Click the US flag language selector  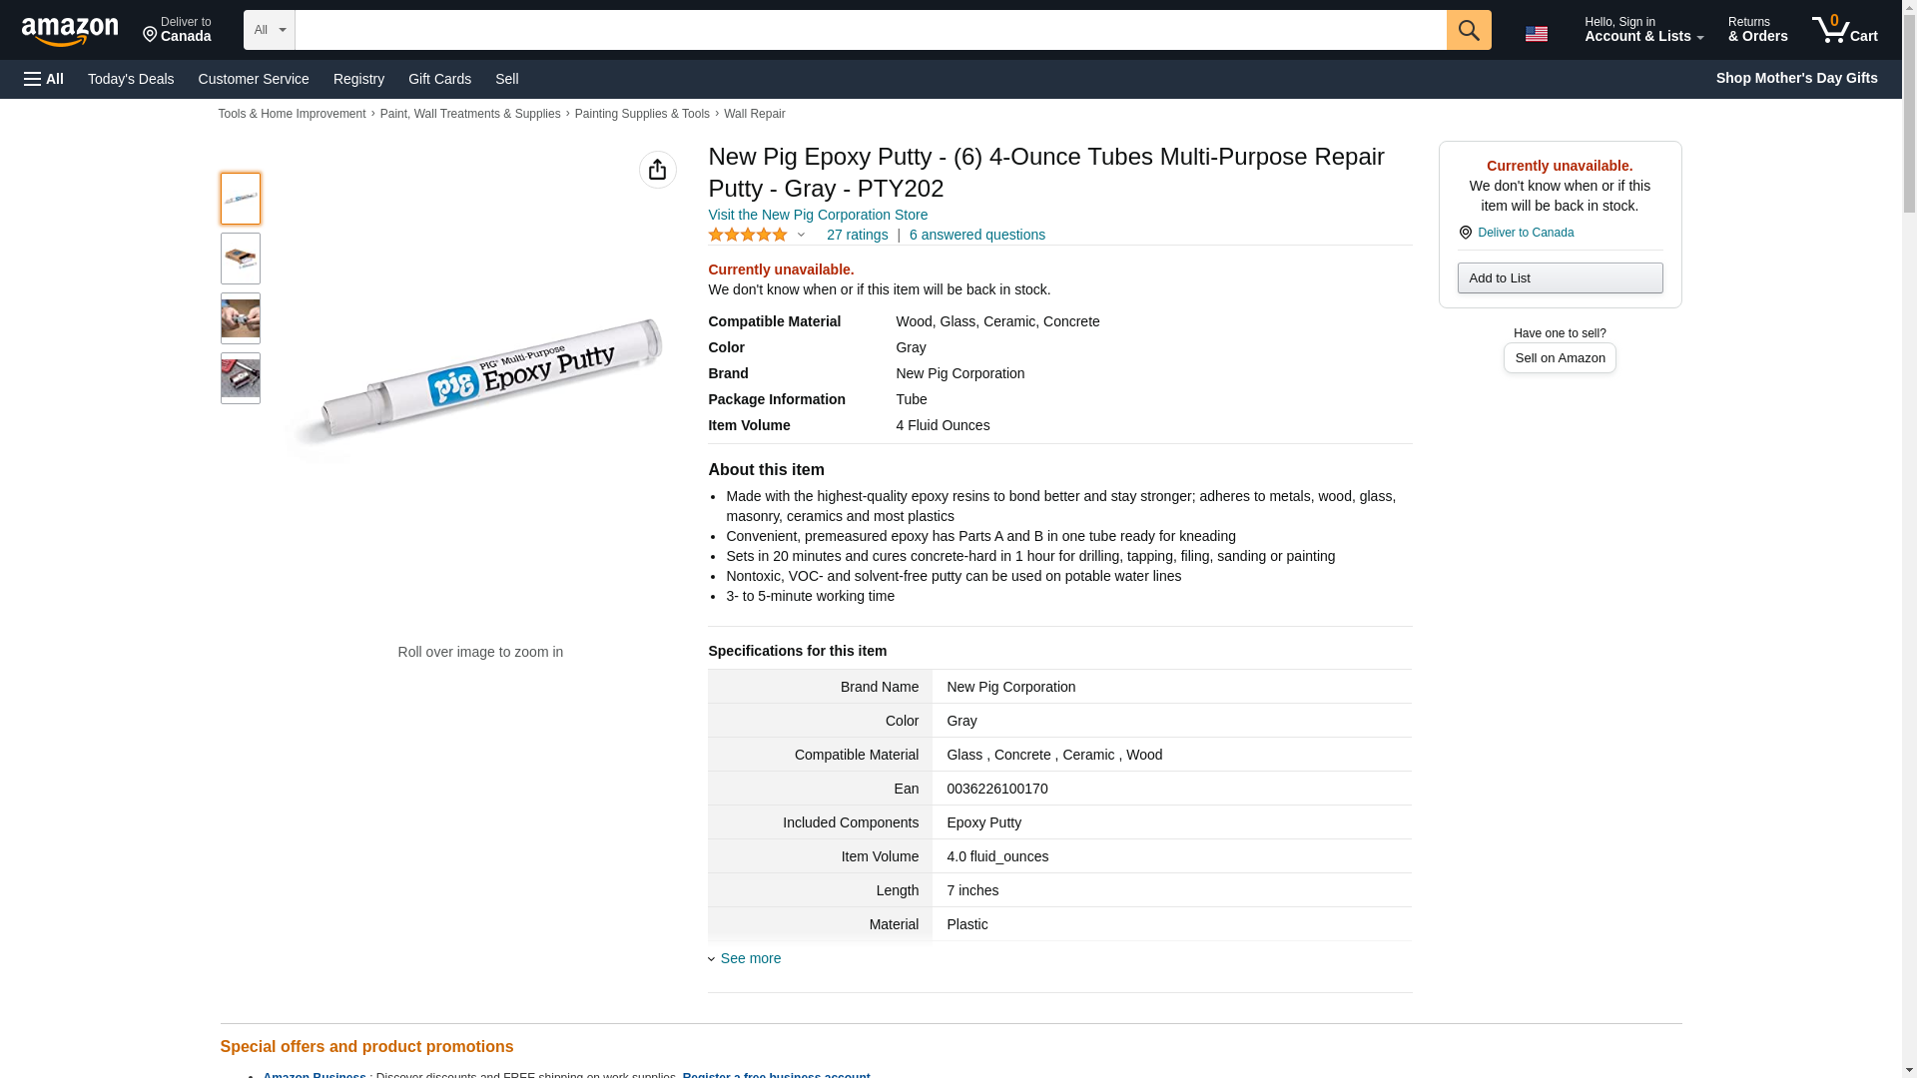tap(1536, 34)
